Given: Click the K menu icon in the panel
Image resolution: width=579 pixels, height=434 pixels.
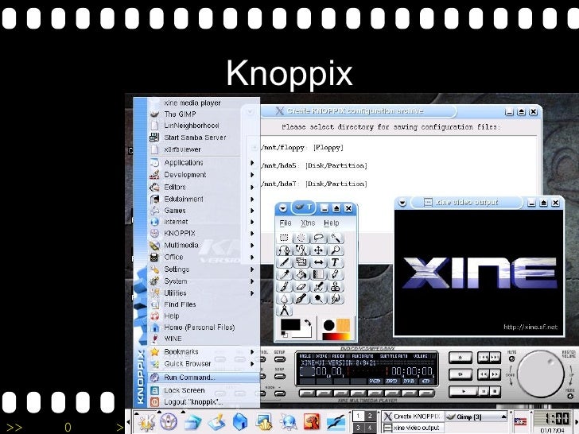Looking at the screenshot, I should [x=146, y=422].
